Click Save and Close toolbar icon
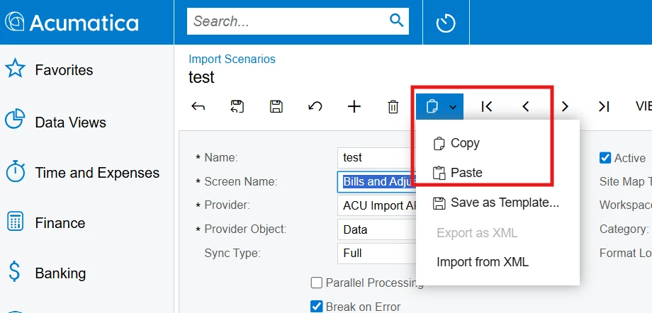 click(237, 107)
